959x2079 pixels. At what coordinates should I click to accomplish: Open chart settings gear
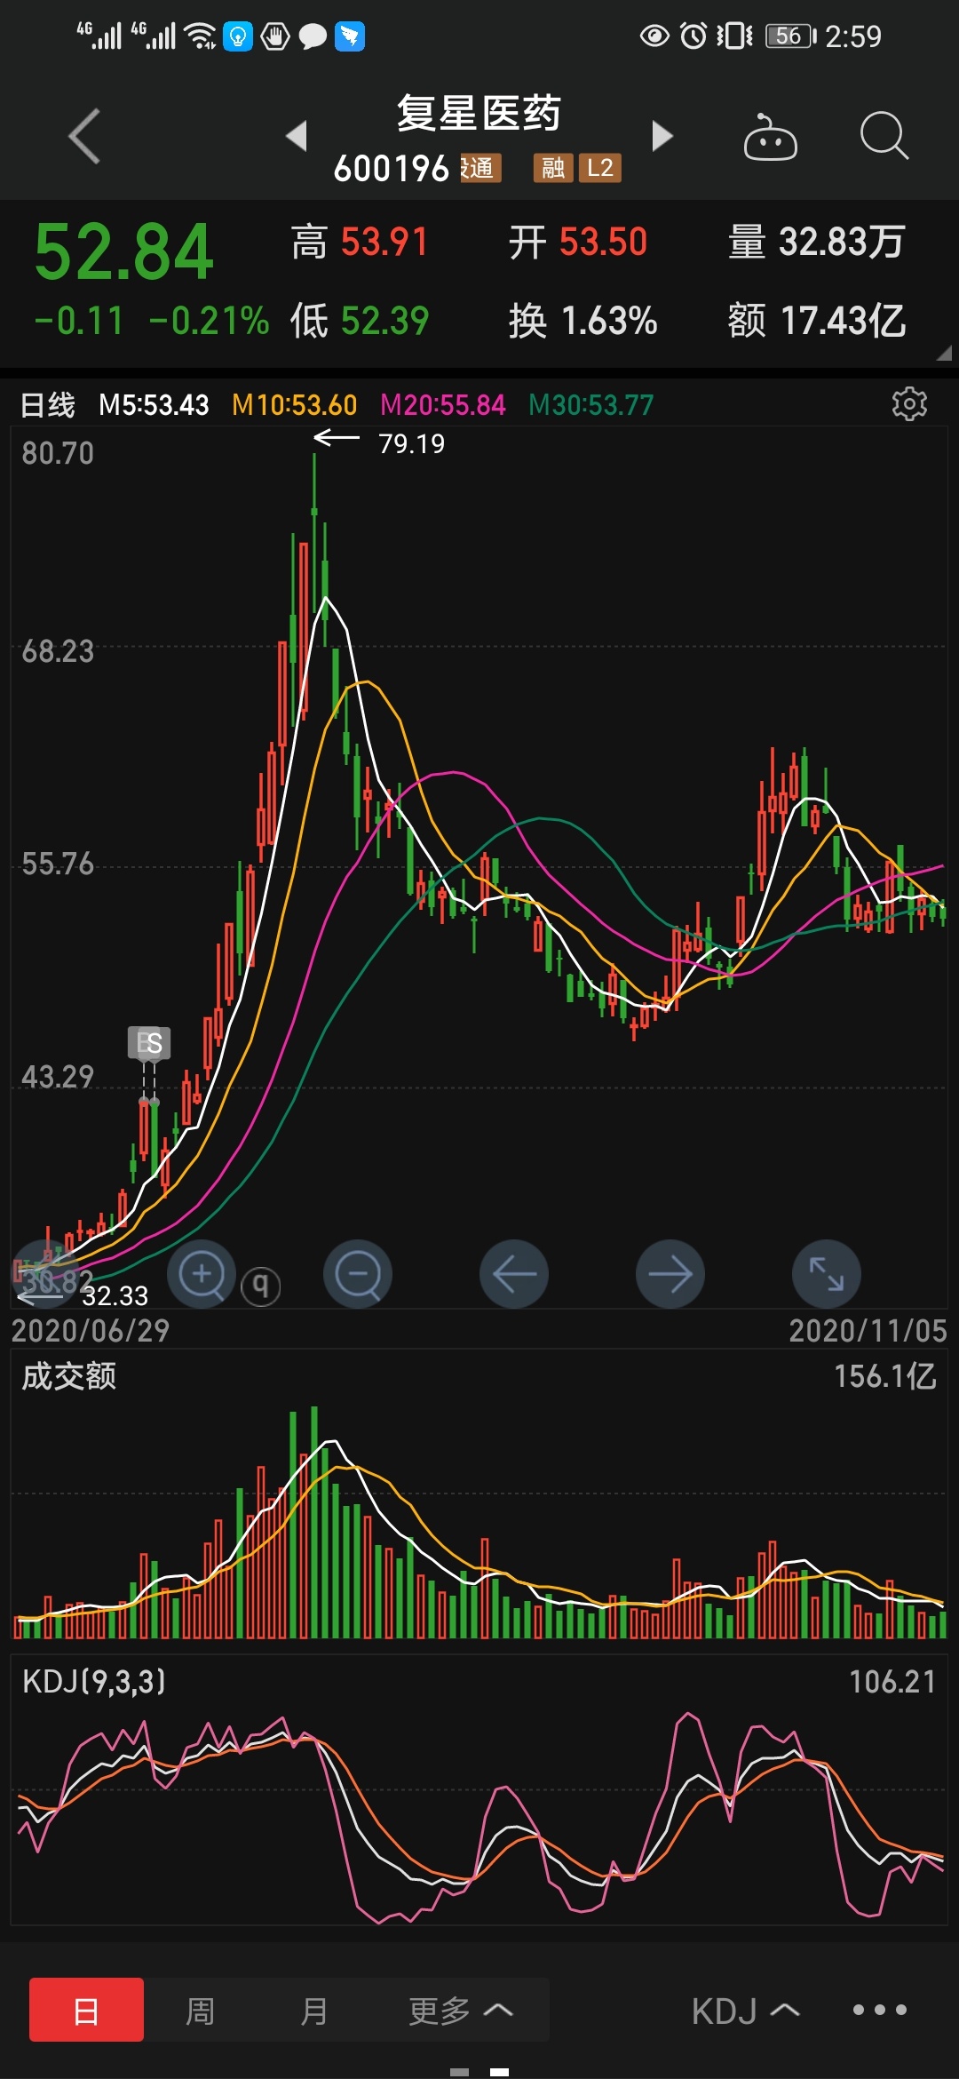tap(909, 404)
